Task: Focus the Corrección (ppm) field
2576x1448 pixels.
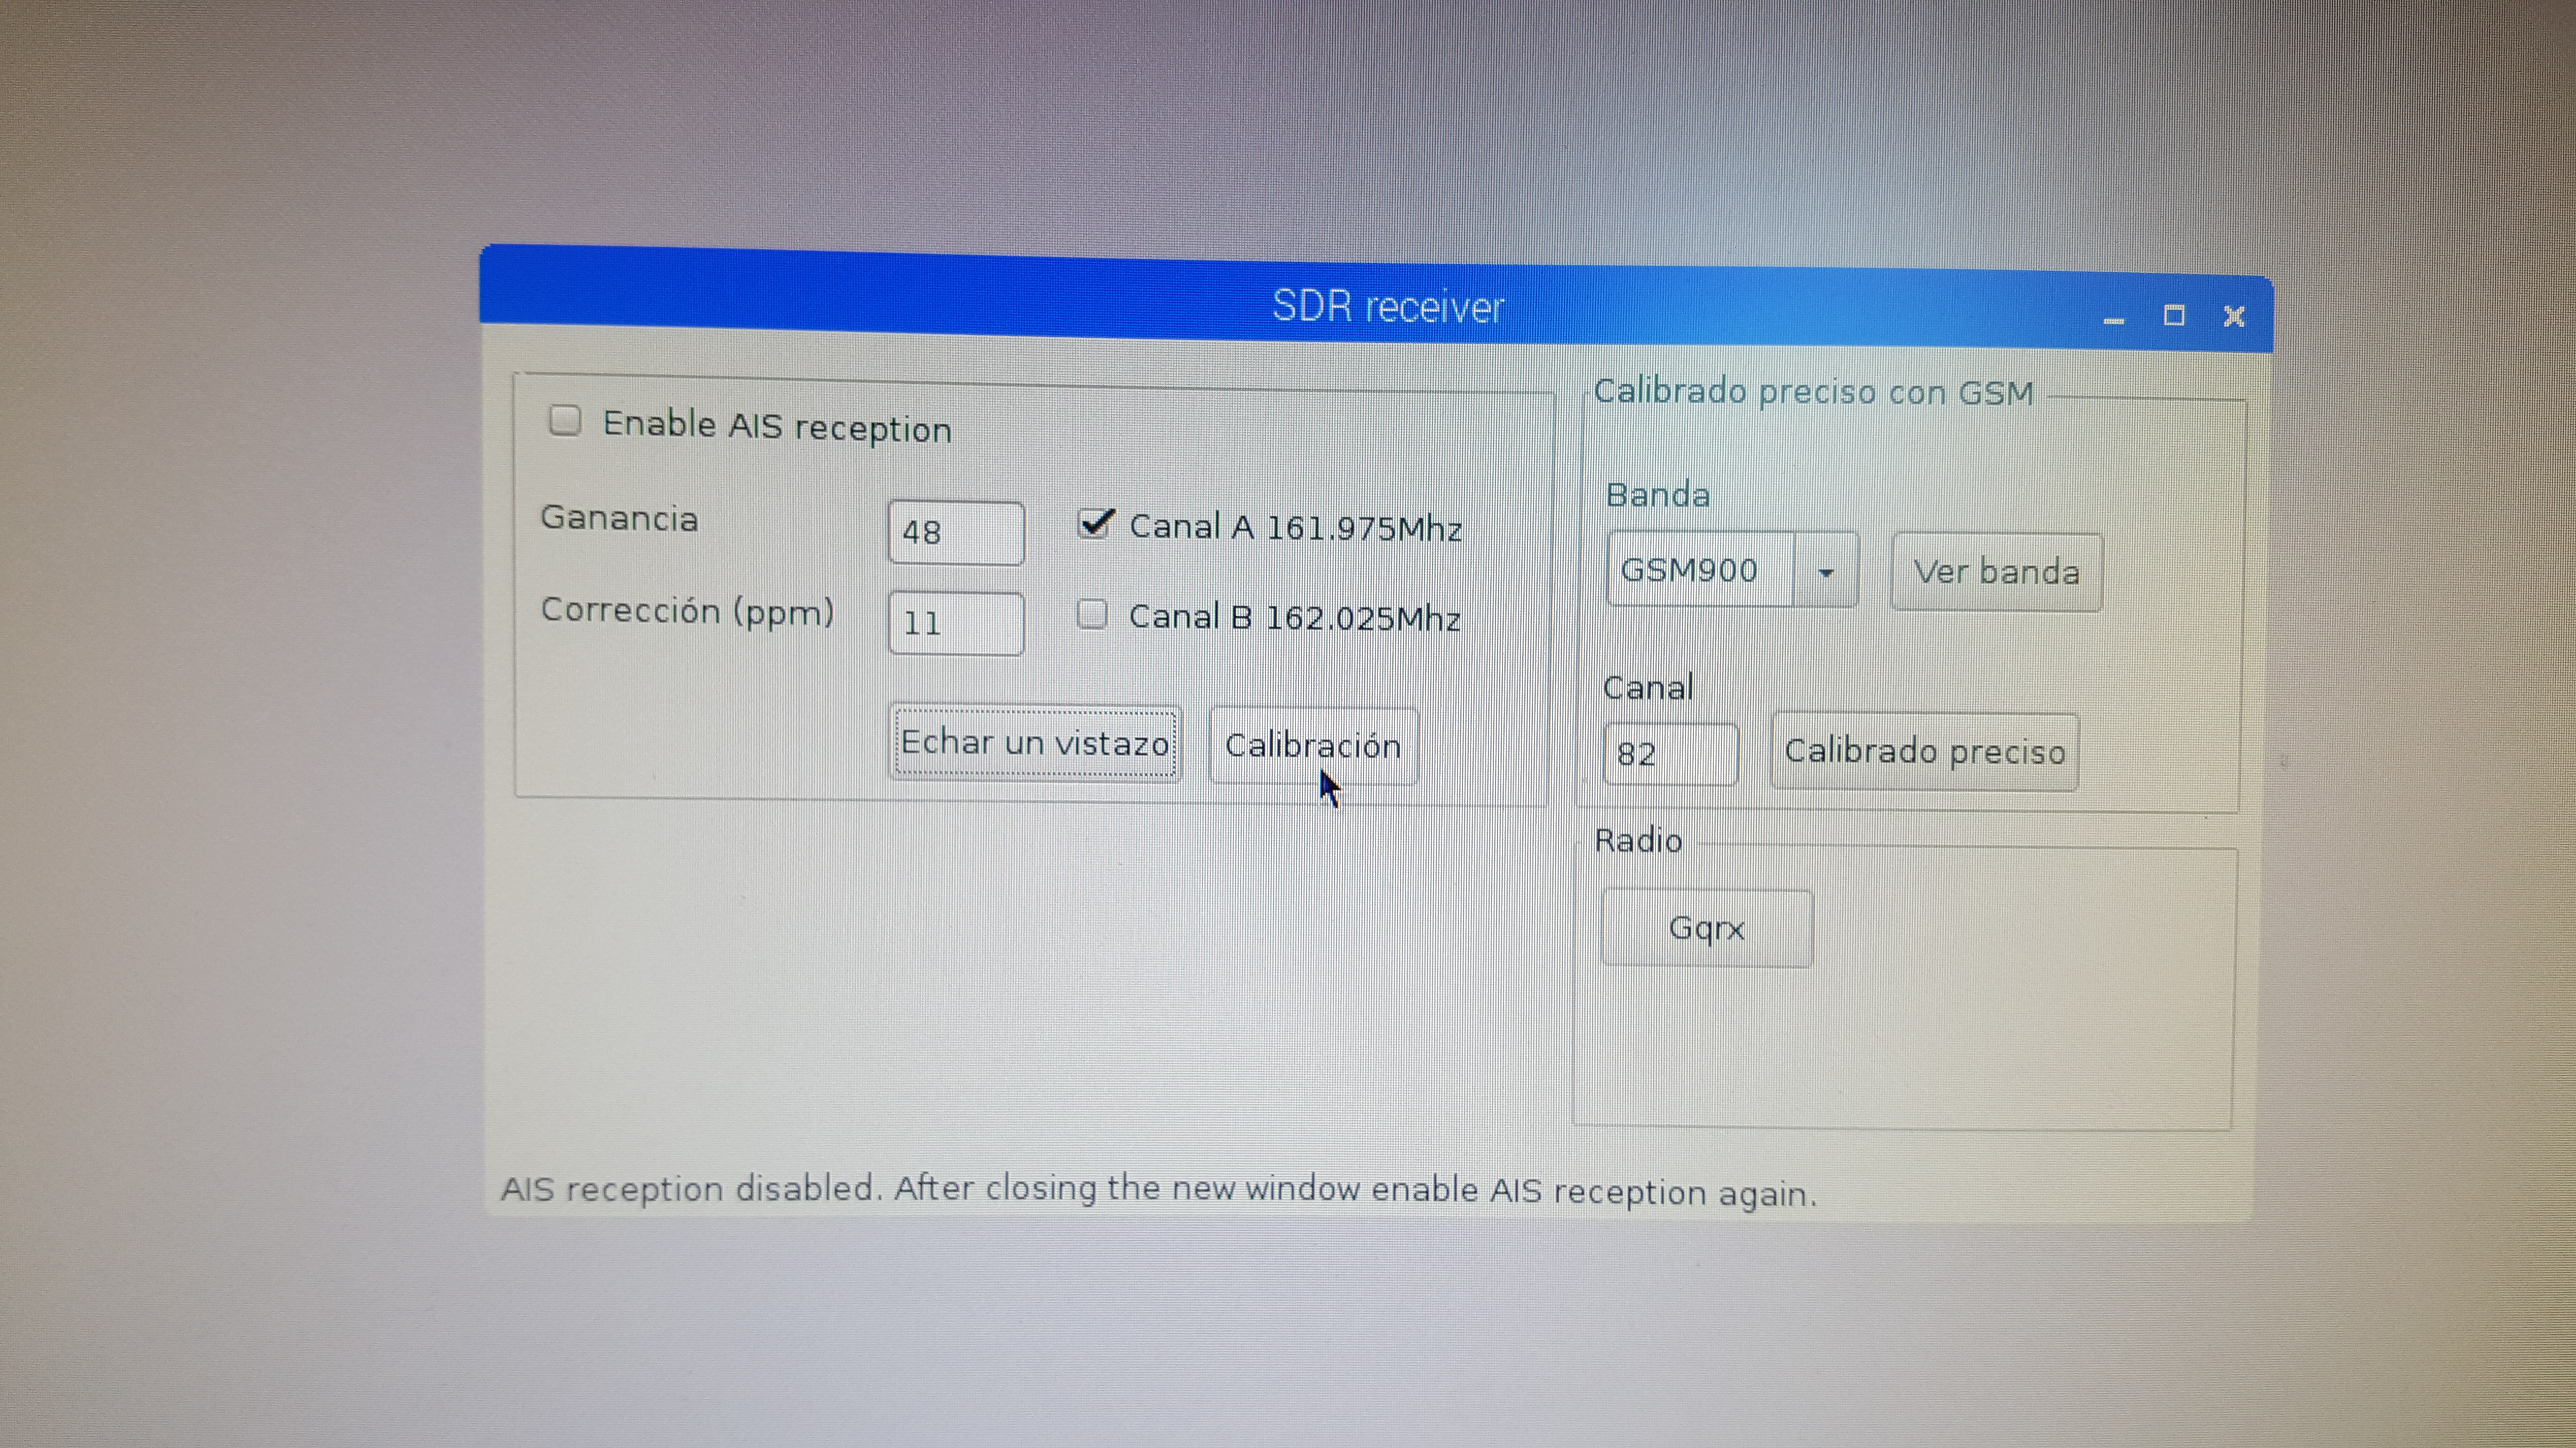Action: 956,624
